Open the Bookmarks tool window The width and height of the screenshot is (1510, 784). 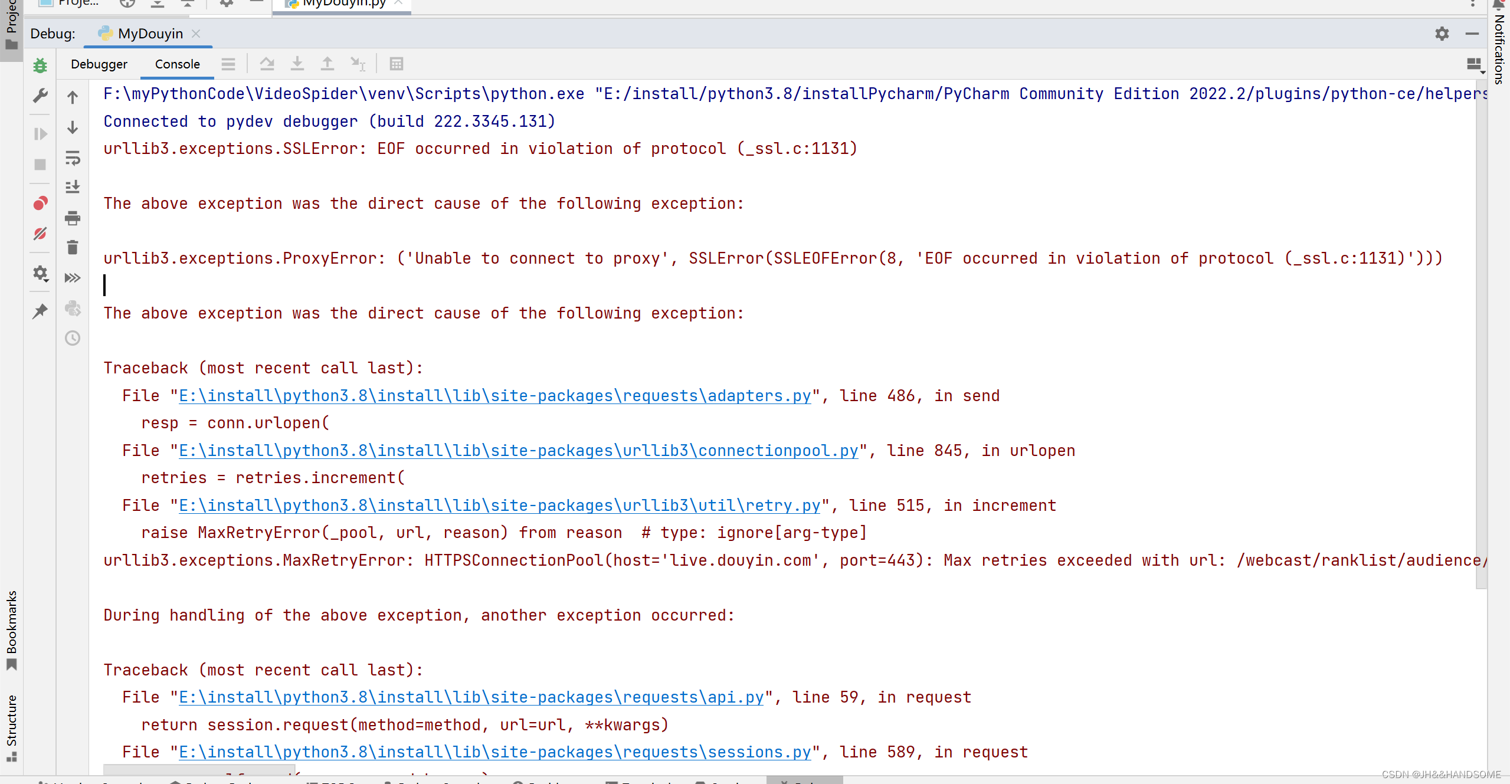click(x=11, y=630)
